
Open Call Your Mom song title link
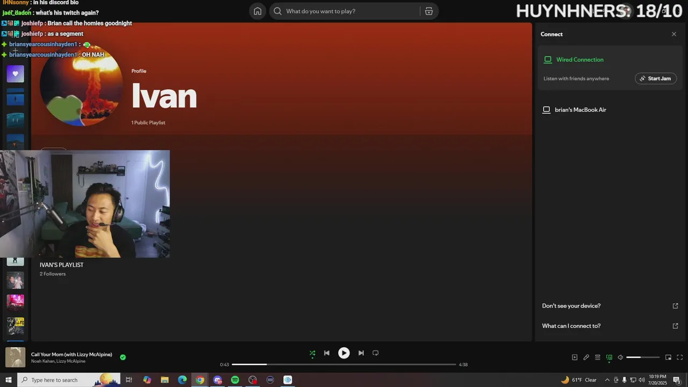pyautogui.click(x=71, y=354)
